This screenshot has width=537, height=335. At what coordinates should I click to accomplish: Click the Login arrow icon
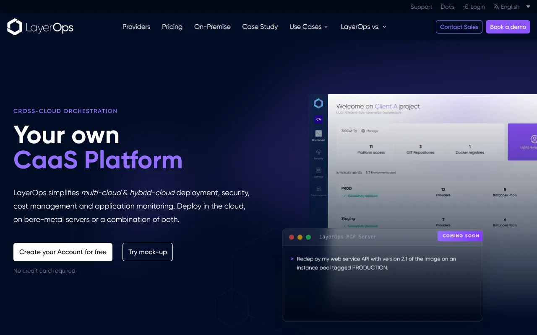click(466, 7)
